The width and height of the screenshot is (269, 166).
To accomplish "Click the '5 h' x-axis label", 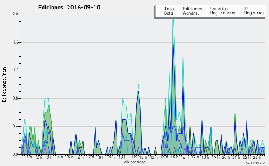I will 70,157.
